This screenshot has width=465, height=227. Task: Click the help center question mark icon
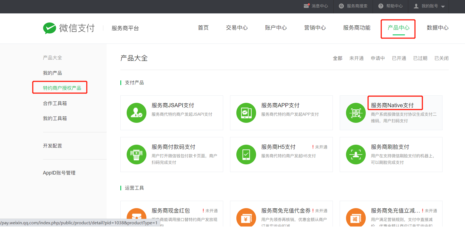click(x=381, y=6)
